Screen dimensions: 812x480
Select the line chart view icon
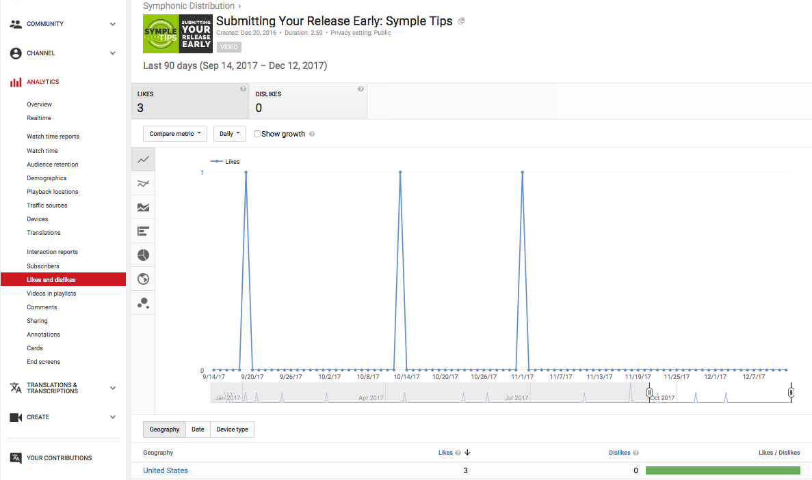144,160
